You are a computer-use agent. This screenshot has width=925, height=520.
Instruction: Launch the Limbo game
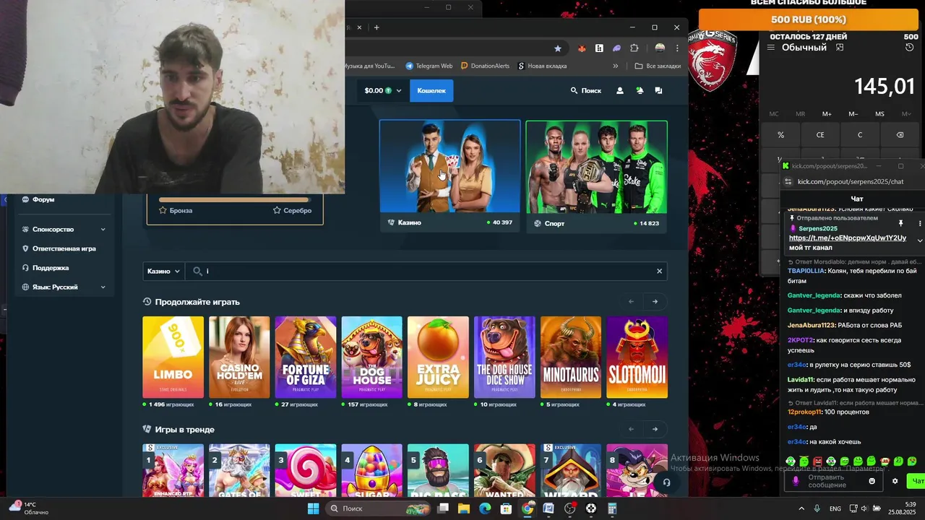(x=173, y=357)
